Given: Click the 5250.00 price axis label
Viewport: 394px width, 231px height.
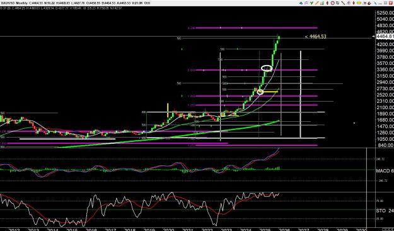Looking at the screenshot, I should click(385, 13).
